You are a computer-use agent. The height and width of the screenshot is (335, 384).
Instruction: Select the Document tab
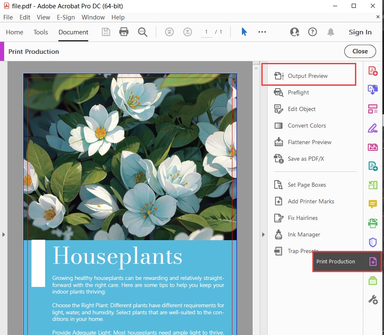[x=73, y=32]
